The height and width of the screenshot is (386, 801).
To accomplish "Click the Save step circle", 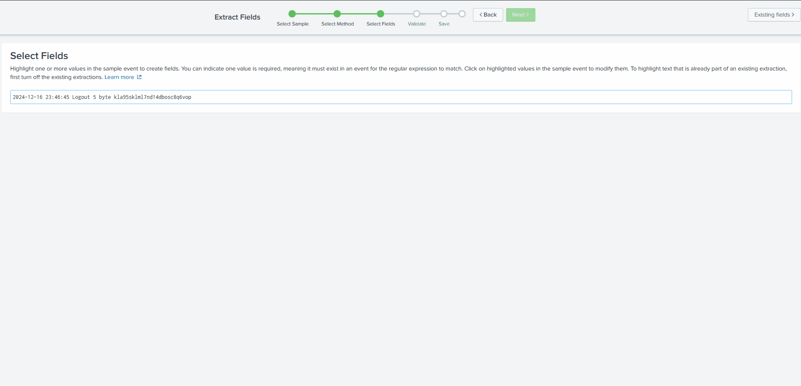I will (x=444, y=14).
